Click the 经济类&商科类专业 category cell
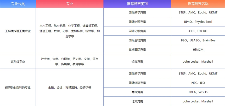The image size is (225, 106). coord(18,88)
